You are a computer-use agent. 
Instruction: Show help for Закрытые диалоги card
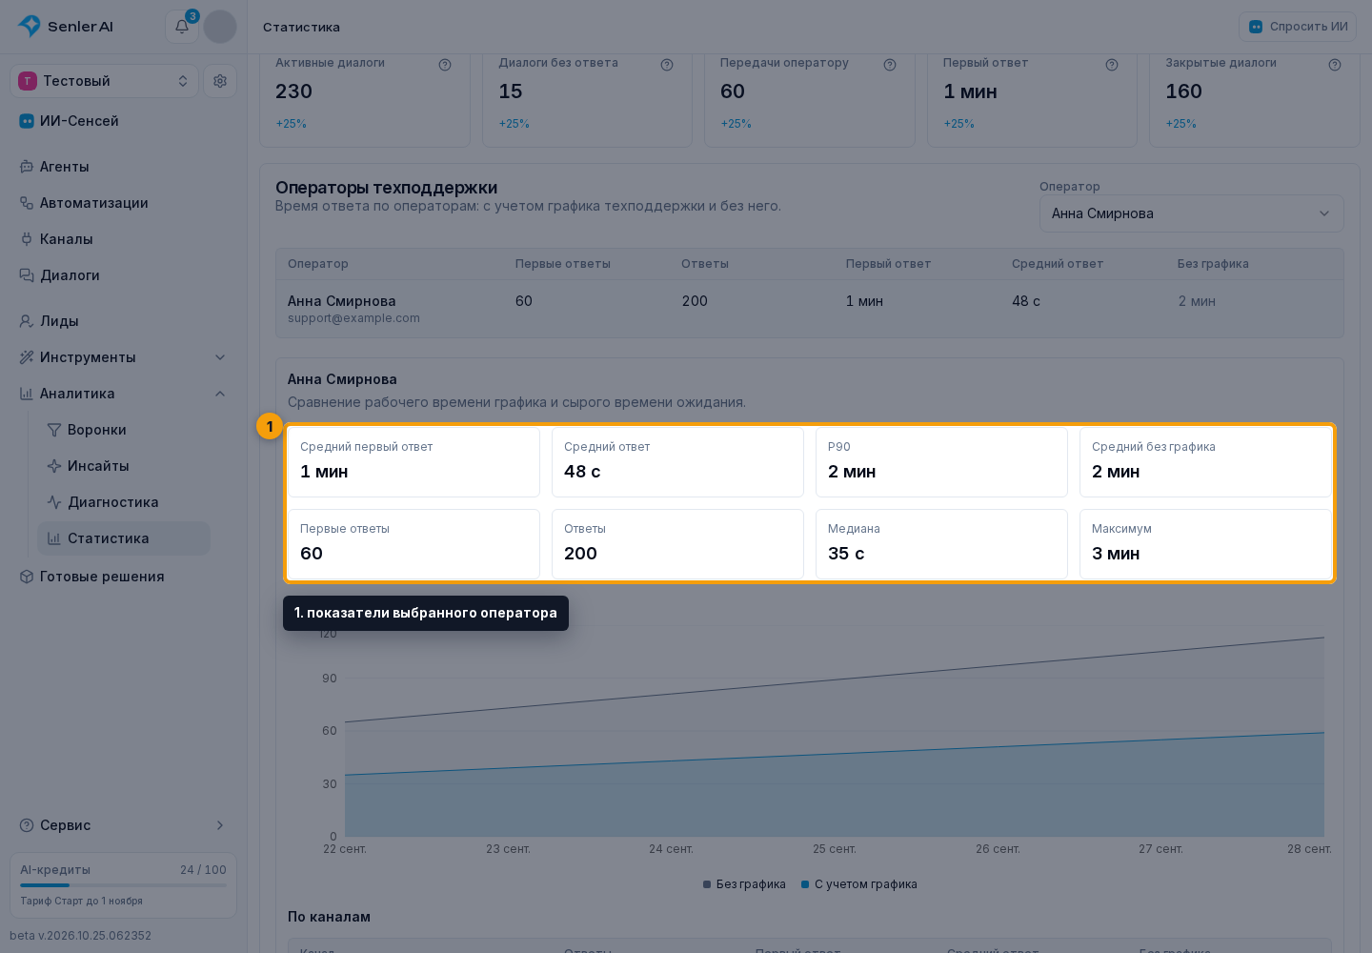tap(1335, 65)
